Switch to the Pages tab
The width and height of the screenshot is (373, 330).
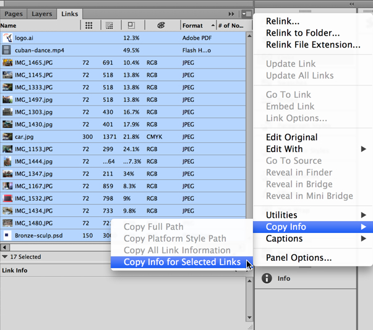point(14,14)
